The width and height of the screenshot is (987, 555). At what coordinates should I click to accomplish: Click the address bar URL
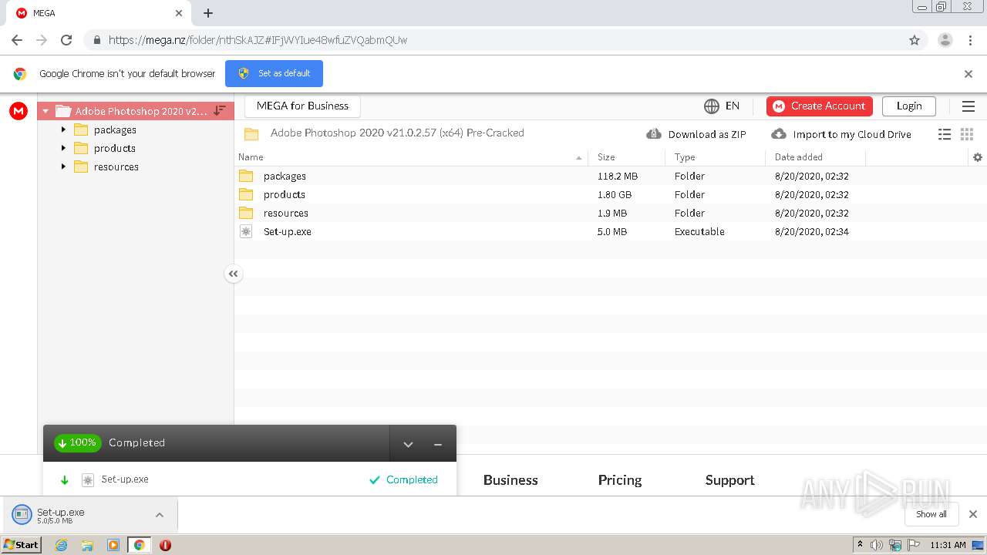(258, 40)
